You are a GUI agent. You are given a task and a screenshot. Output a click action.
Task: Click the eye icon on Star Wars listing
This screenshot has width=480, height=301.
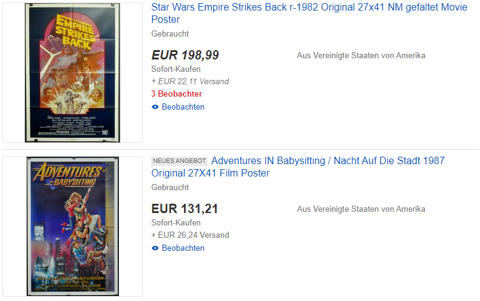[155, 107]
